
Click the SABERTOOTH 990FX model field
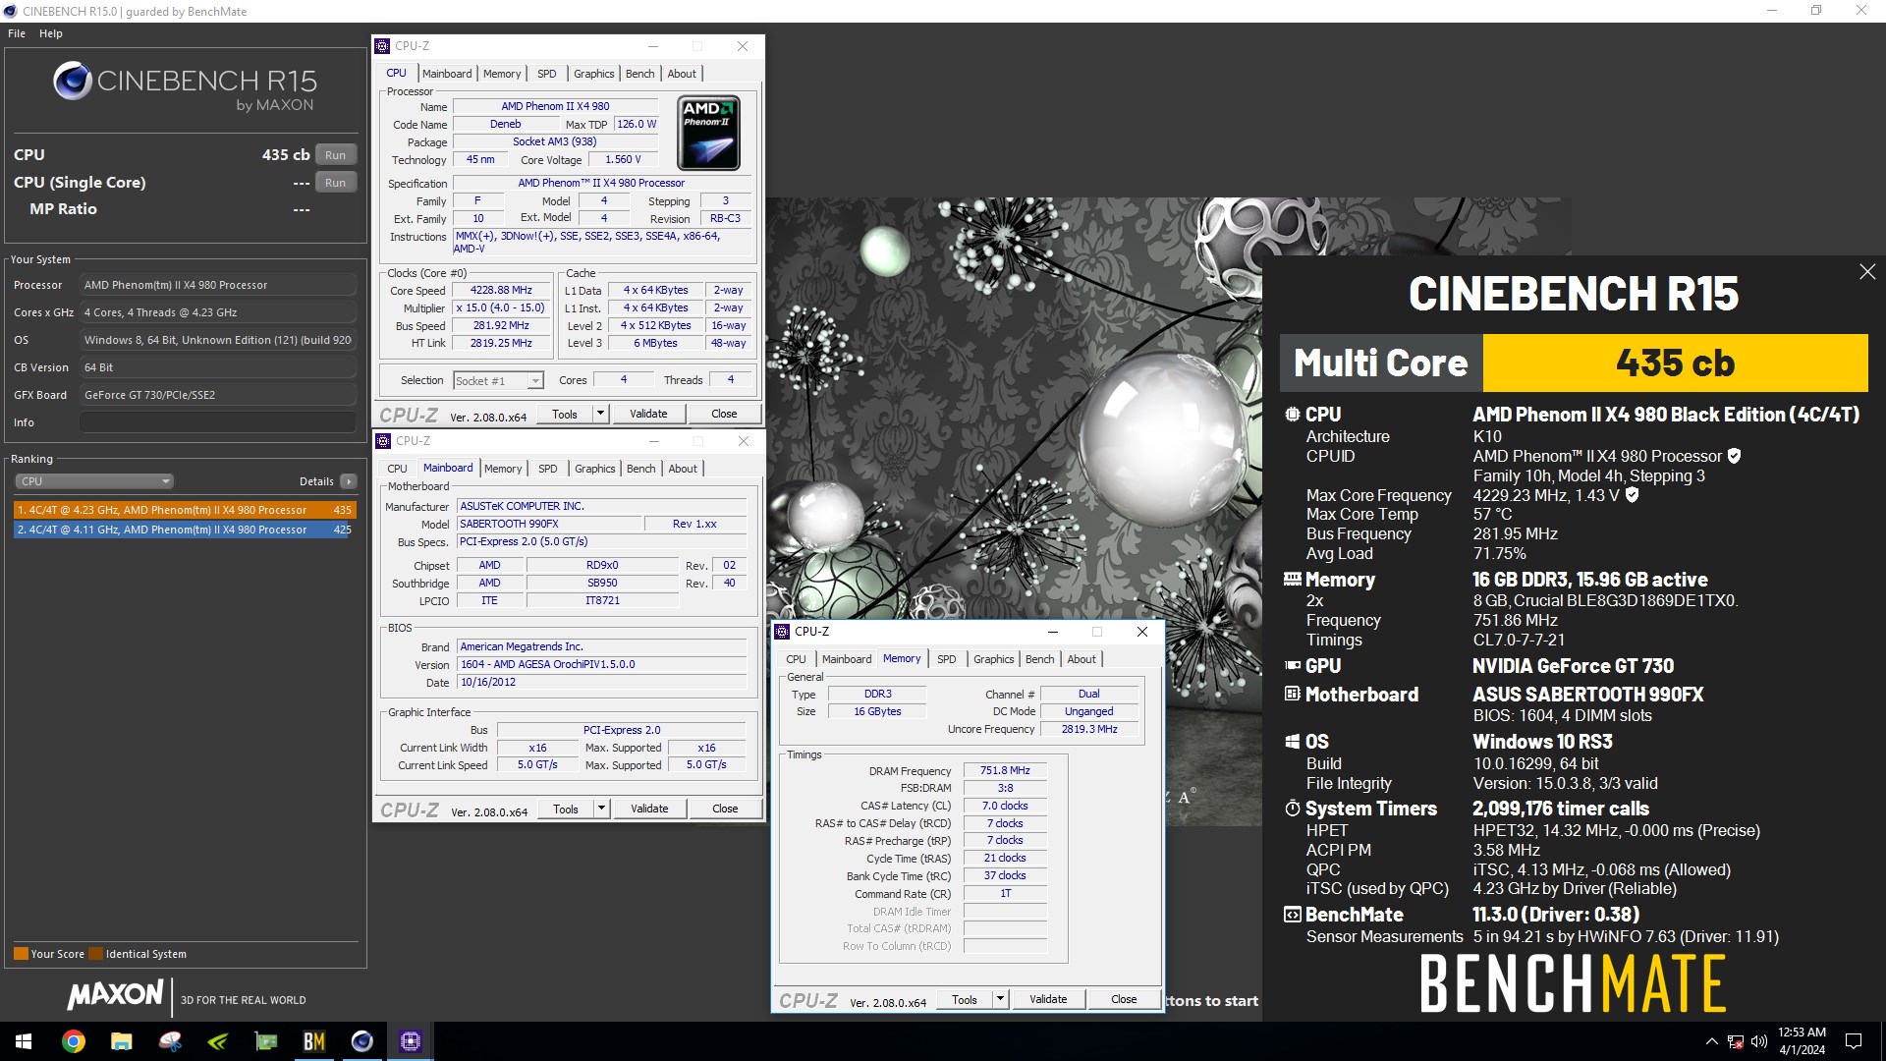549,524
